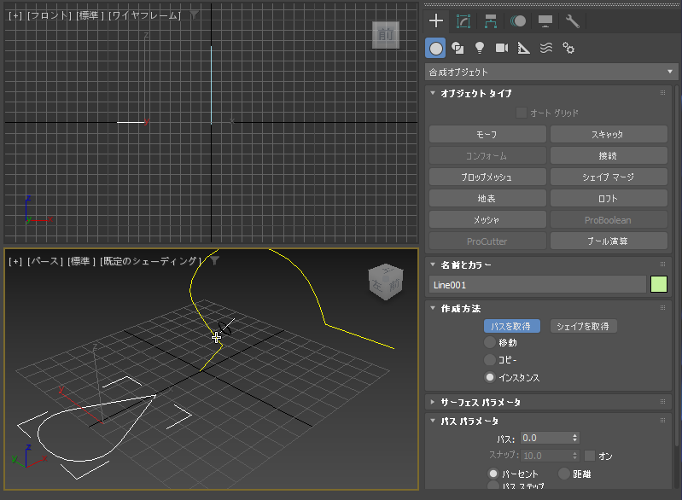Activate the パスを取得 button
This screenshot has width=682, height=500.
[512, 326]
